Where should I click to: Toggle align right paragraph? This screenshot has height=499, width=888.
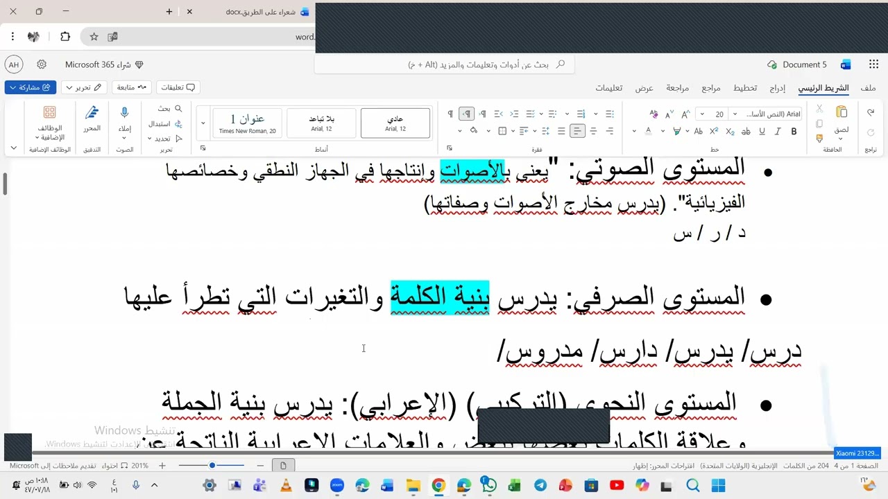coord(610,131)
